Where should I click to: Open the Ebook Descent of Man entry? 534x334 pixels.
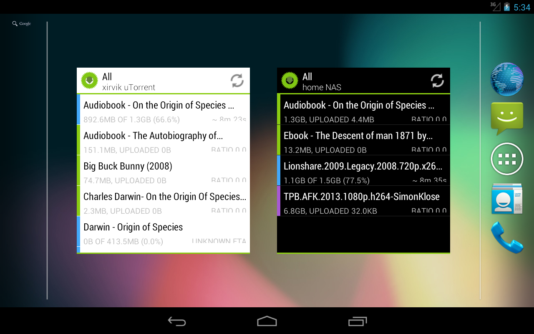363,141
